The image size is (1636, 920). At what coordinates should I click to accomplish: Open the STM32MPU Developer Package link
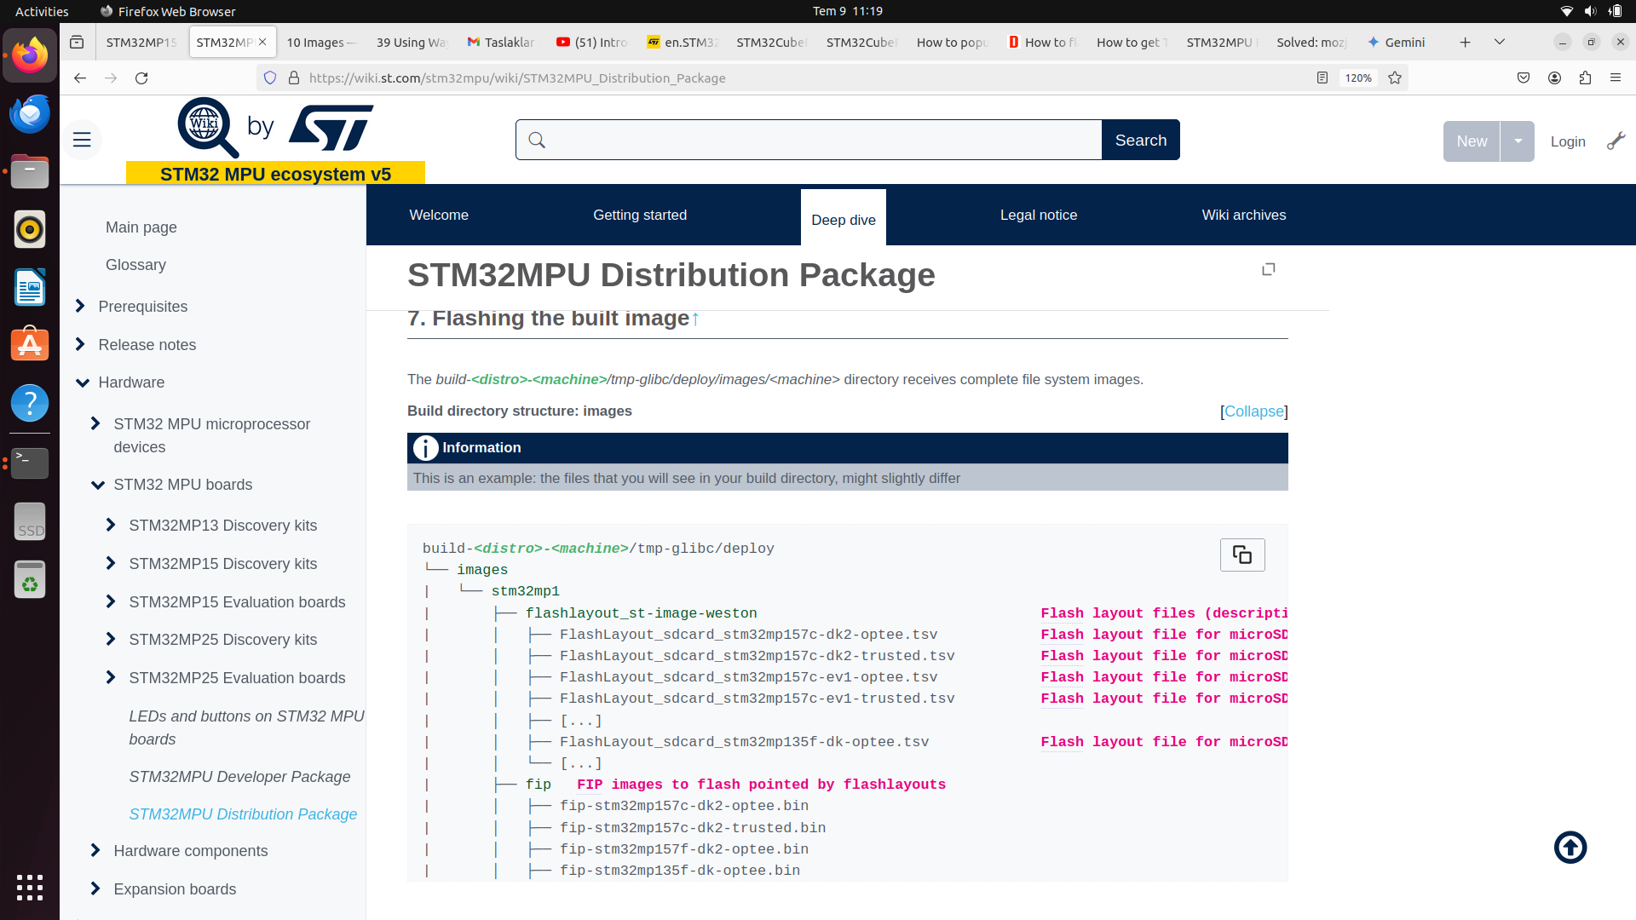[x=239, y=777]
